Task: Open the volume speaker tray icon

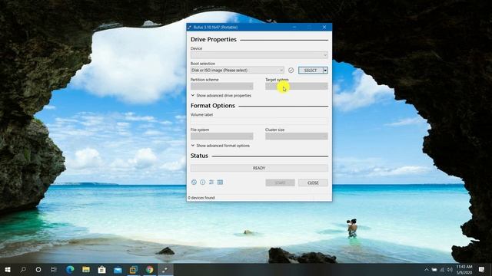Action: (450, 269)
